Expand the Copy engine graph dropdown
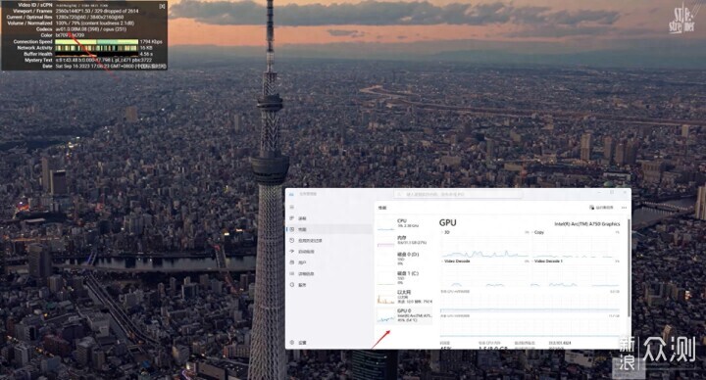This screenshot has width=706, height=380. click(x=537, y=232)
